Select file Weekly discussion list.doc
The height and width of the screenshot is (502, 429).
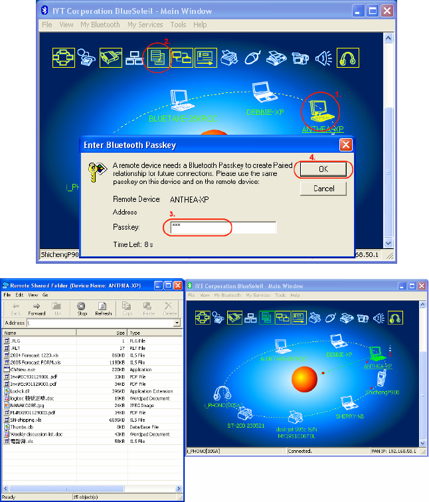click(33, 434)
